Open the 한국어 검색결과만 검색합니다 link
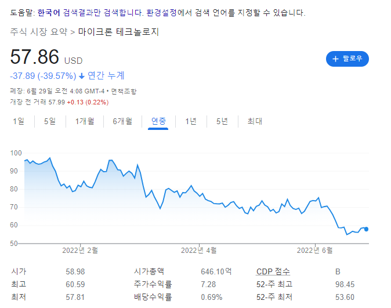391x308 pixels. (x=90, y=12)
